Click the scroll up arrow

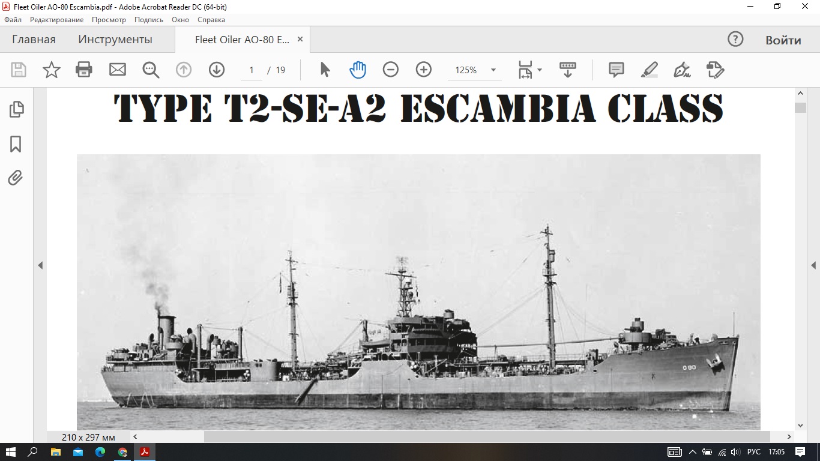pos(800,93)
